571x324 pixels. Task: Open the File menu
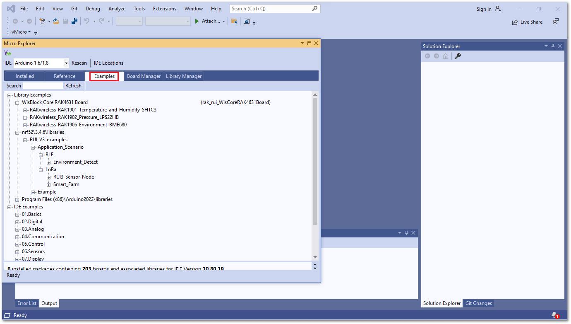[24, 9]
